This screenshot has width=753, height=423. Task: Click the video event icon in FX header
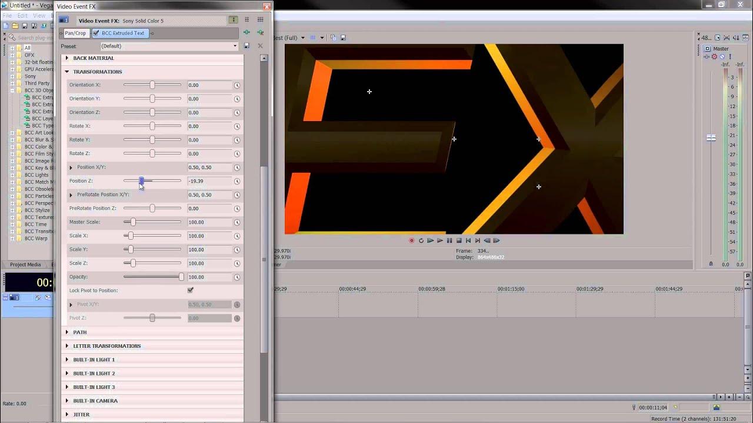(x=64, y=20)
